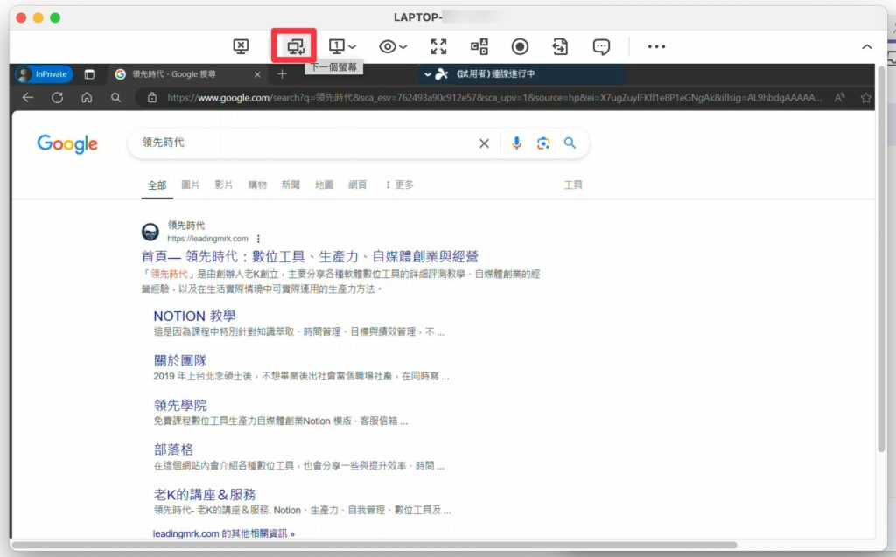Click the Google logo

[x=67, y=144]
